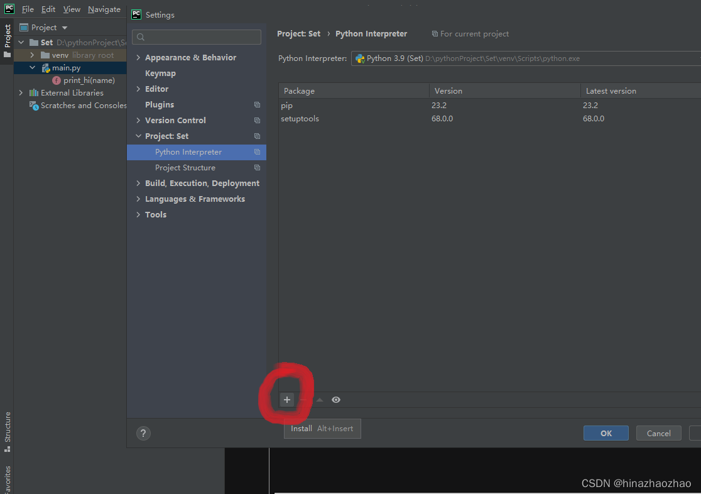This screenshot has width=701, height=494.
Task: Open the View menu
Action: (x=72, y=9)
